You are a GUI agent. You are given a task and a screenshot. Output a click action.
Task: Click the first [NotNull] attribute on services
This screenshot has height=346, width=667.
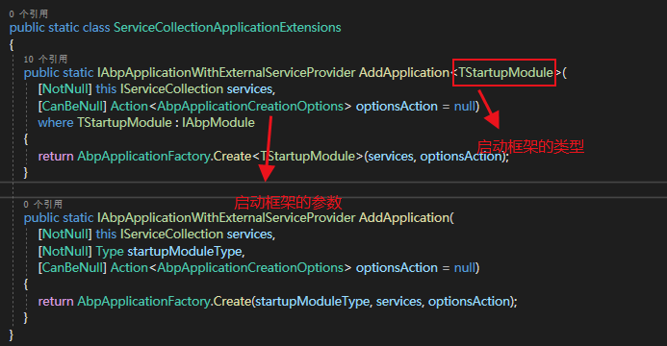(65, 89)
